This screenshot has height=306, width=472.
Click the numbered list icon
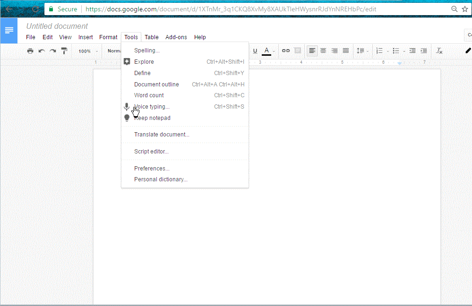(x=379, y=51)
